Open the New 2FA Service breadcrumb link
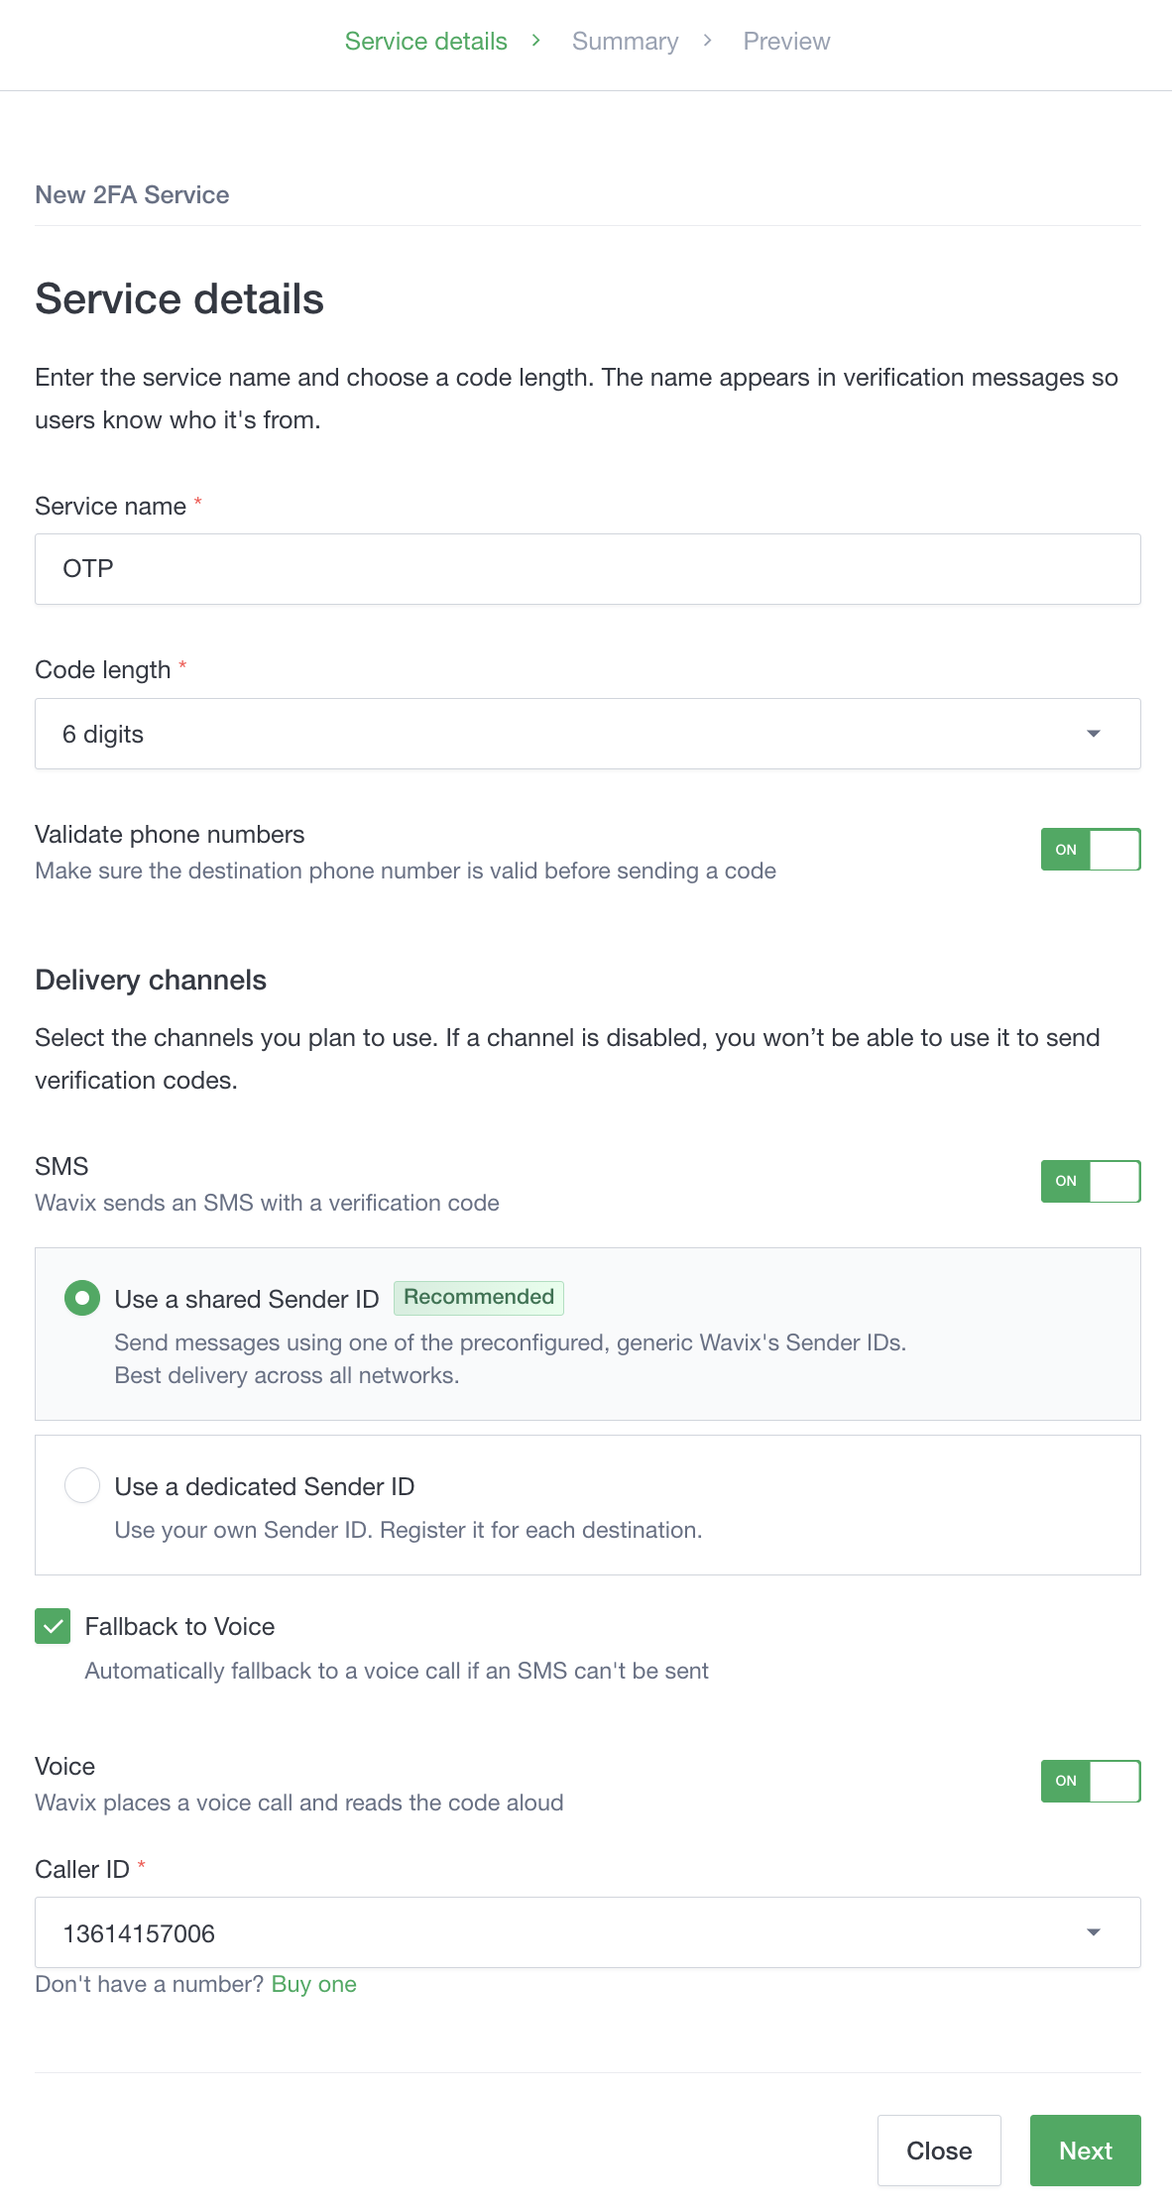 pyautogui.click(x=132, y=194)
